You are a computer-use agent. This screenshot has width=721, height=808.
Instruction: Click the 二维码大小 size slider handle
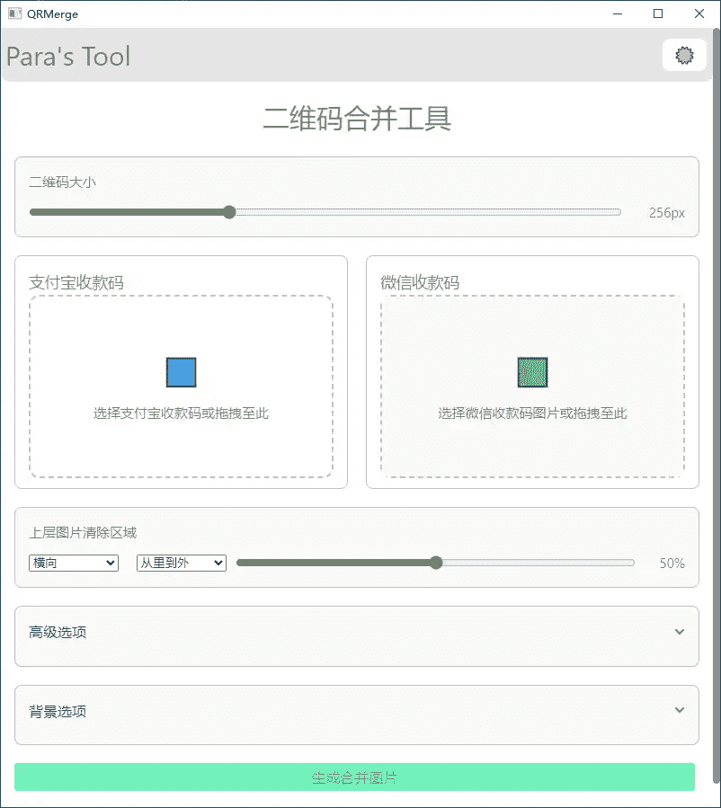tap(228, 212)
